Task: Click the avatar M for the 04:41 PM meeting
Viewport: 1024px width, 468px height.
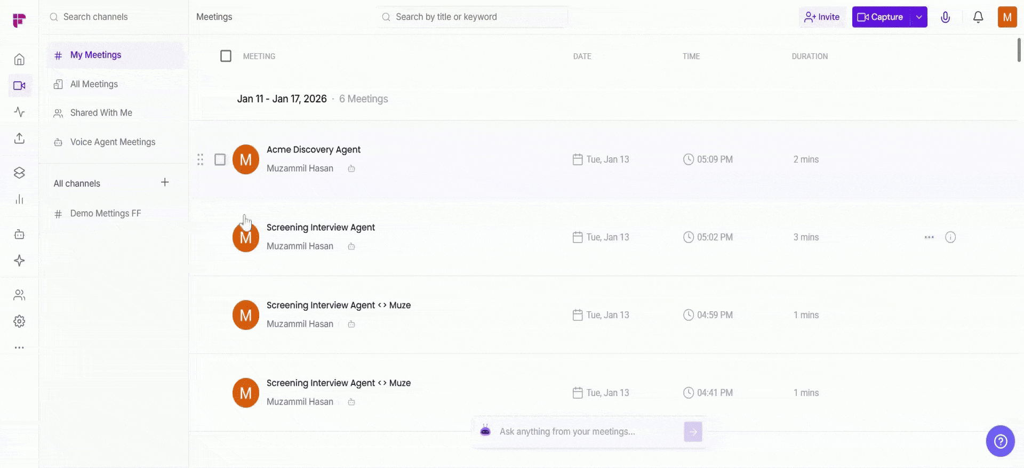Action: 246,393
